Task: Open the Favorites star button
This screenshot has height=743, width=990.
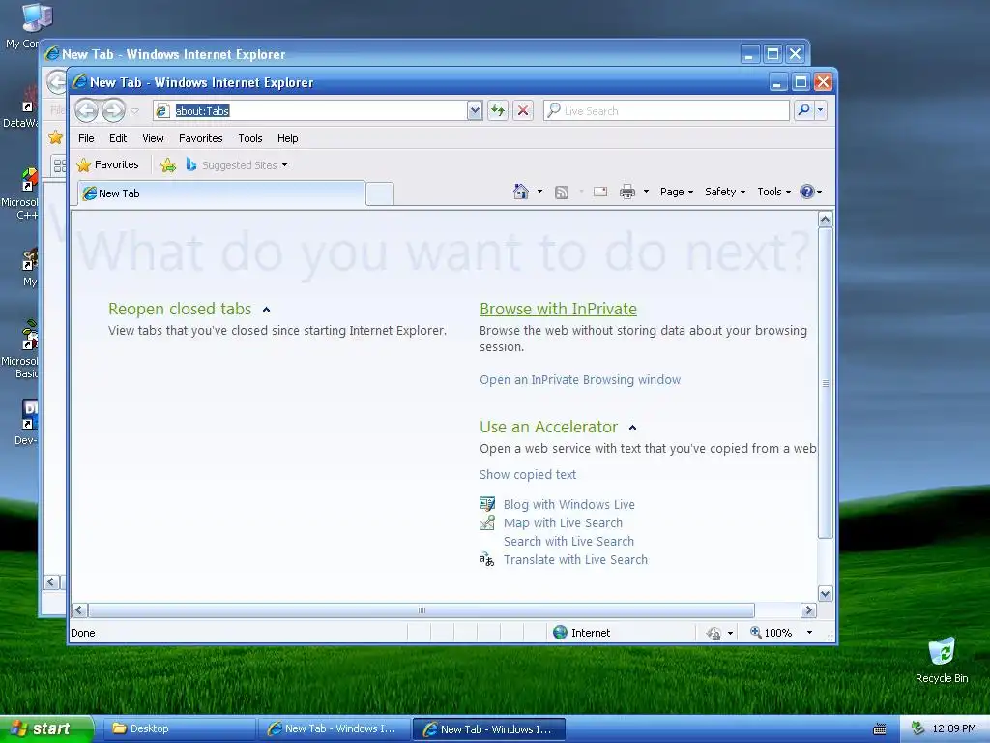Action: coord(107,164)
